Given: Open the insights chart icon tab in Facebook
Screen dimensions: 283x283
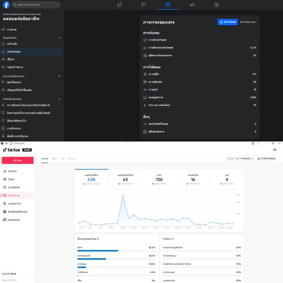Looking at the screenshot, I should [168, 5].
